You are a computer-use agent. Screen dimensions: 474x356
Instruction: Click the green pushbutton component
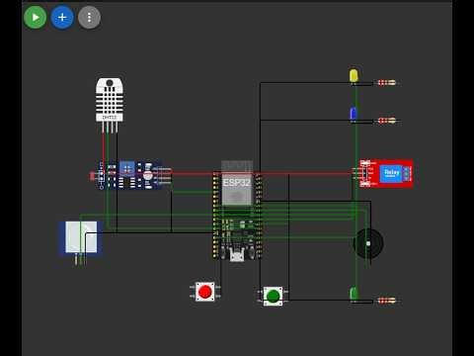point(273,296)
